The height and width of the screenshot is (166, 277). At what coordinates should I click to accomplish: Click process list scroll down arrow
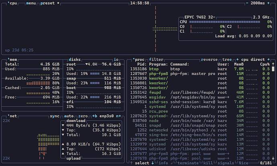tap(273, 158)
